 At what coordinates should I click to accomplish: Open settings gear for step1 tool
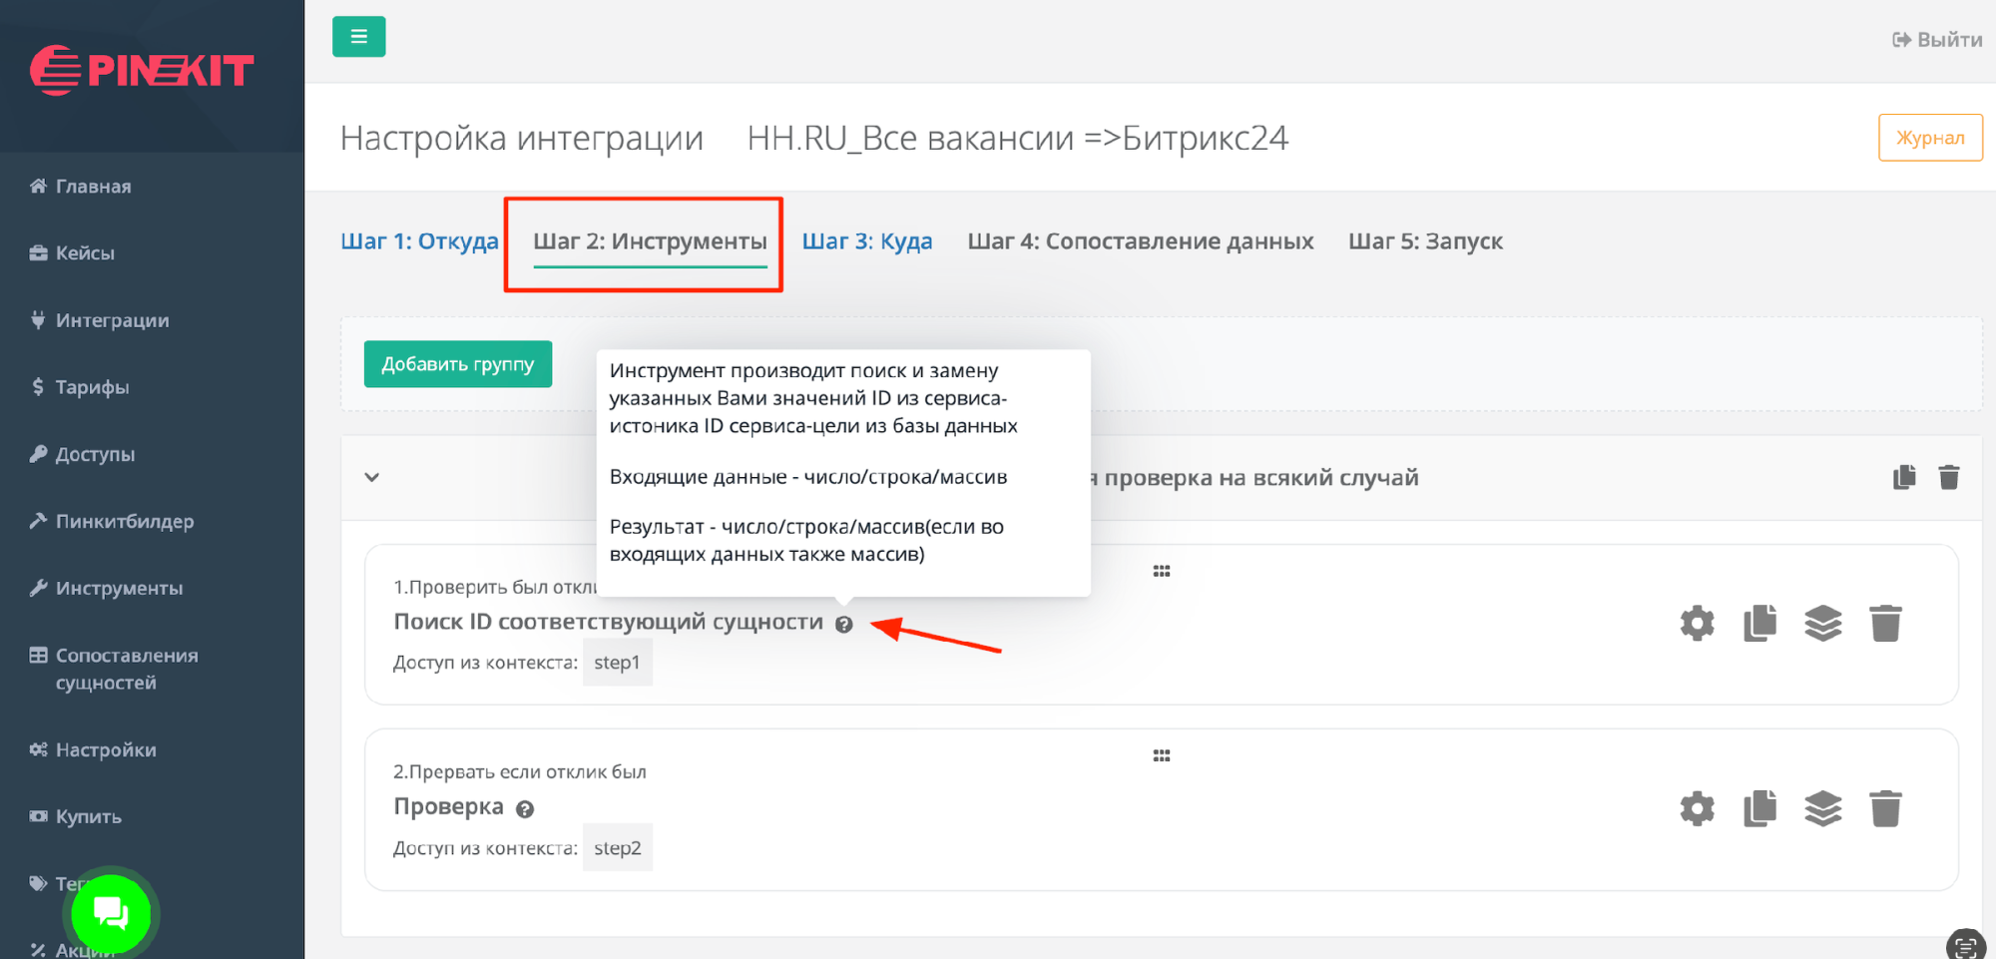point(1697,624)
